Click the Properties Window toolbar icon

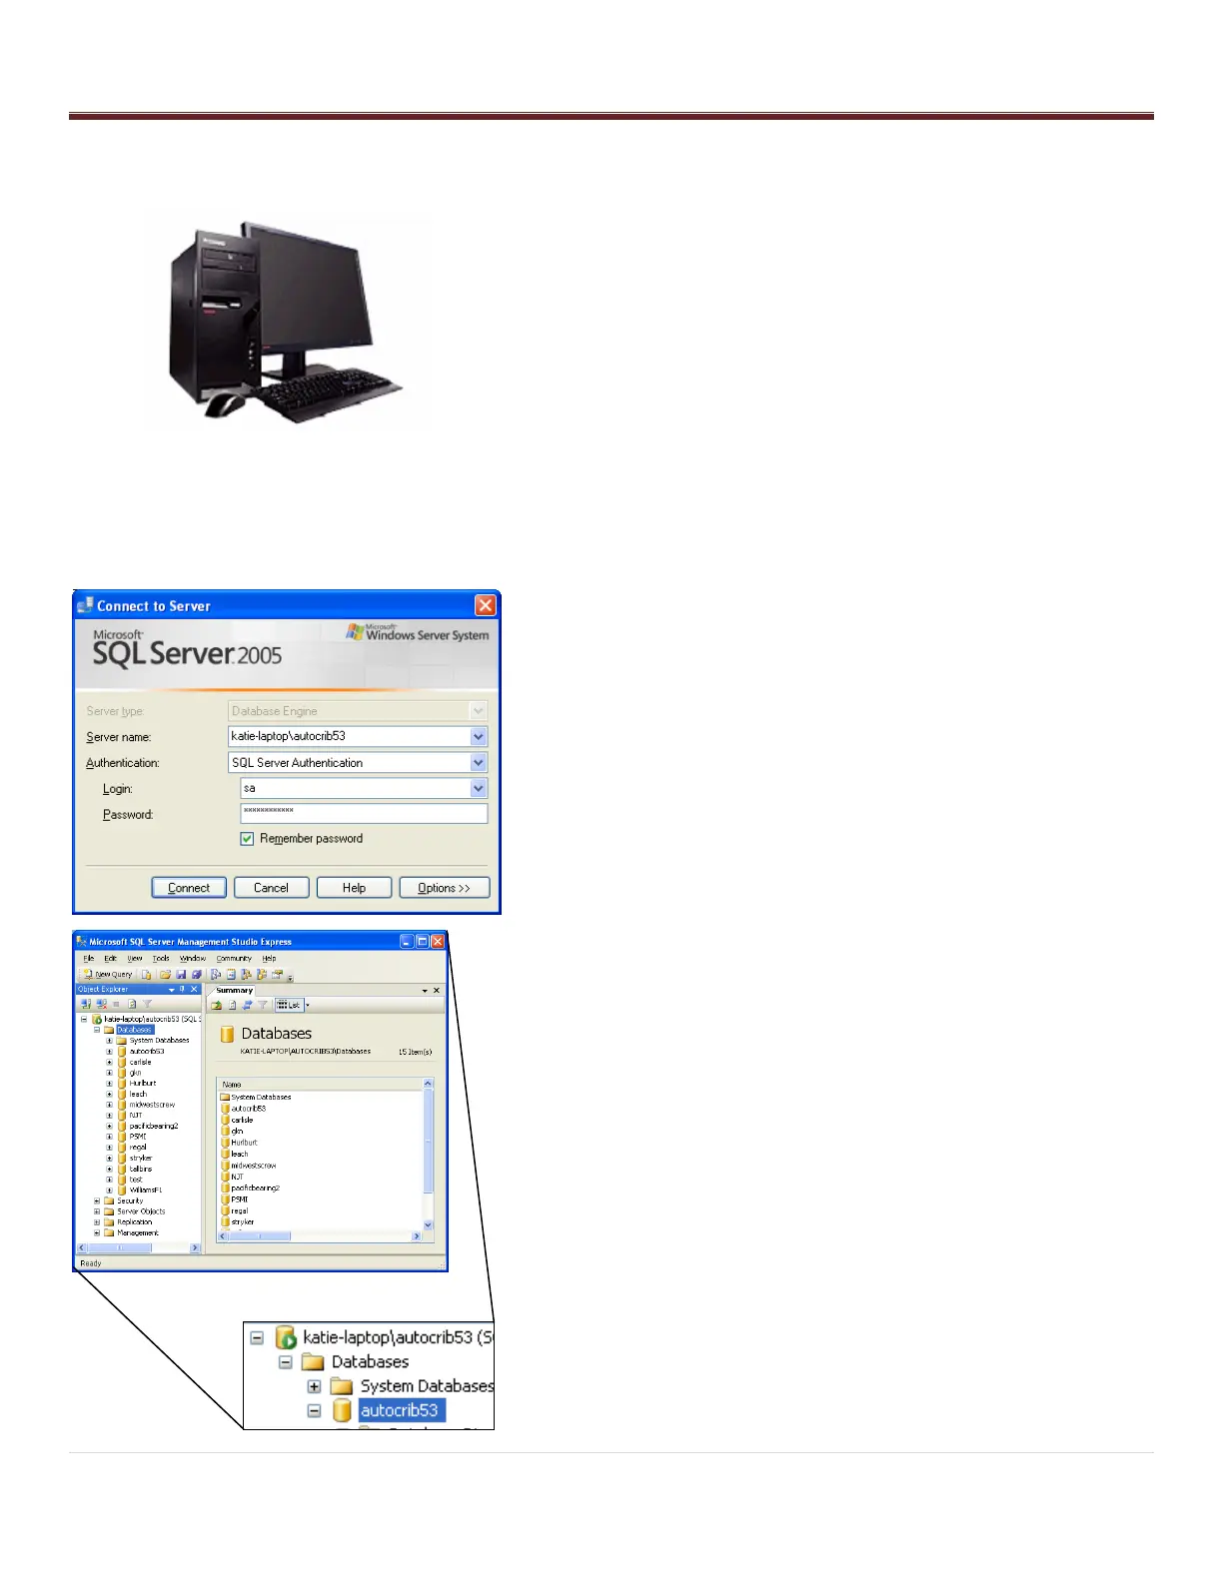pos(277,975)
